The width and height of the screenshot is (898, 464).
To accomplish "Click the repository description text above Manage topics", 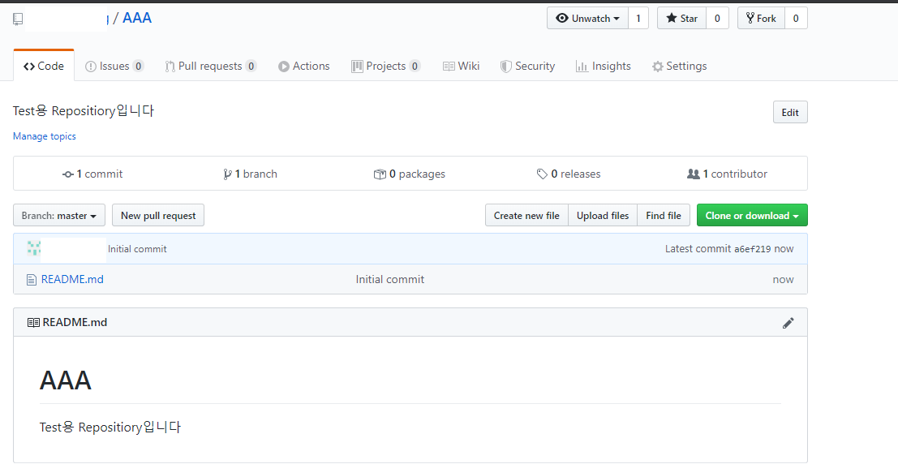I will (84, 111).
